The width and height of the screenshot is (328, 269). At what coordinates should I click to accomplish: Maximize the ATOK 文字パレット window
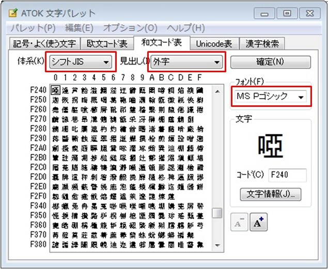click(287, 14)
